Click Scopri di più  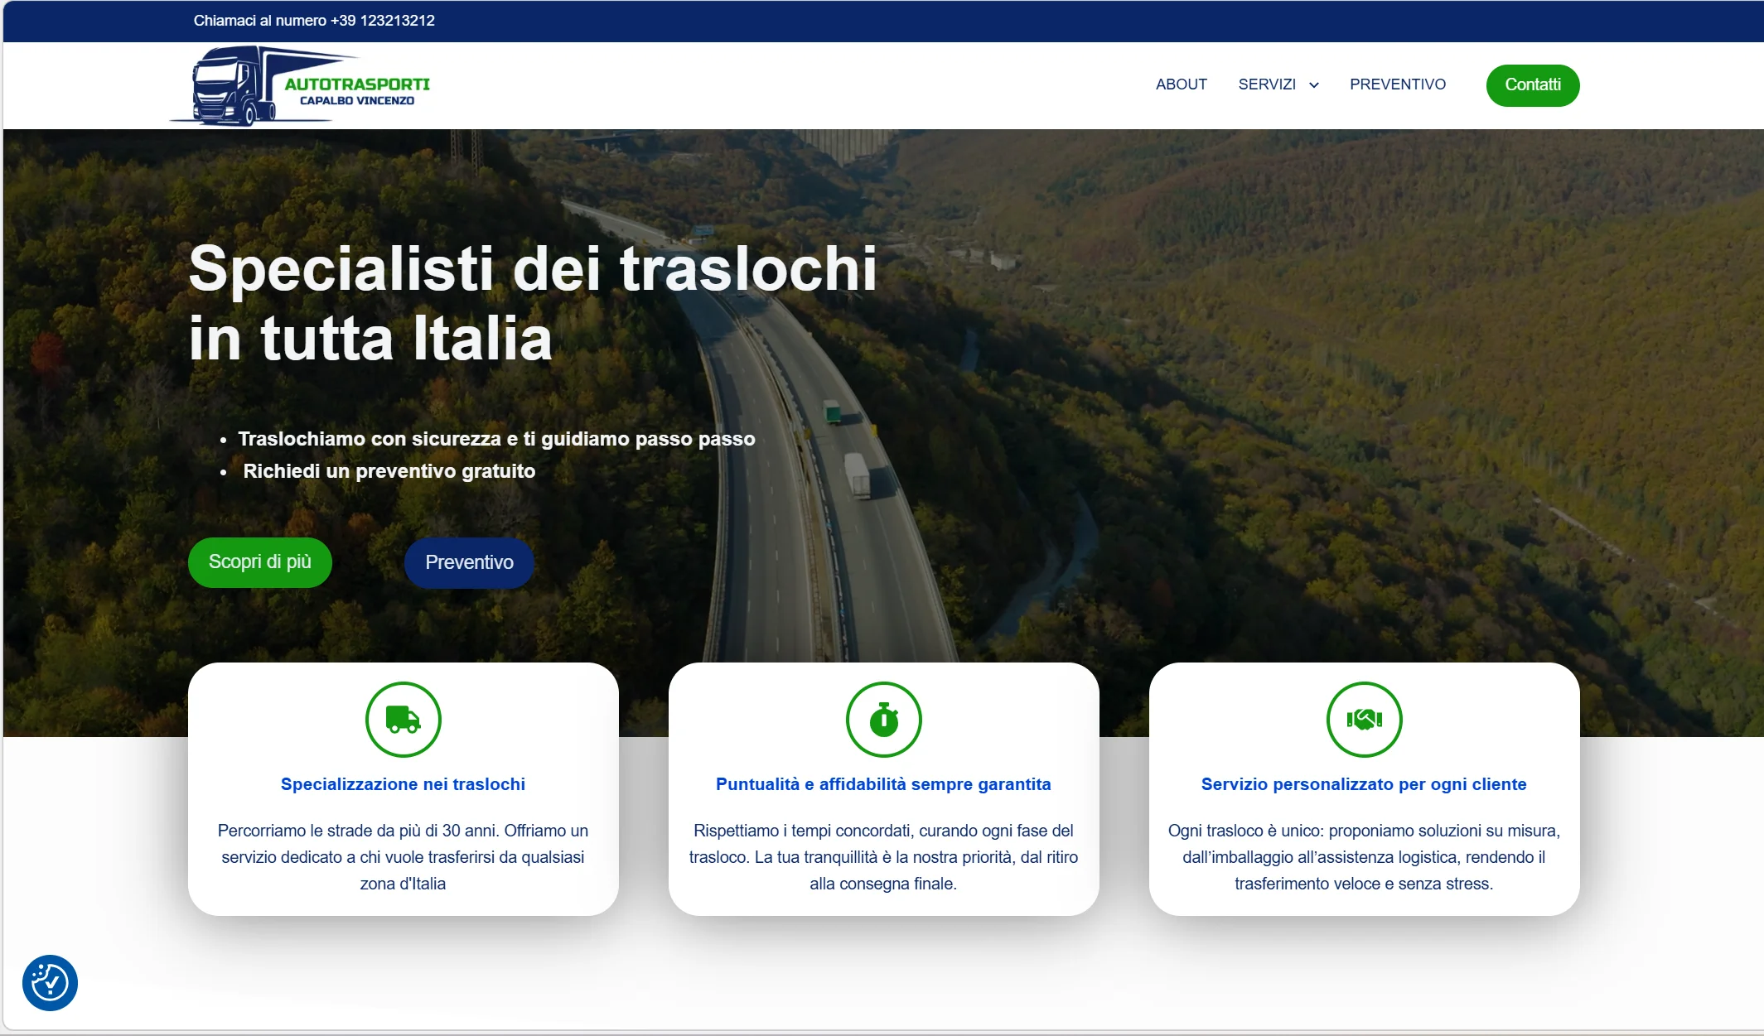click(259, 562)
